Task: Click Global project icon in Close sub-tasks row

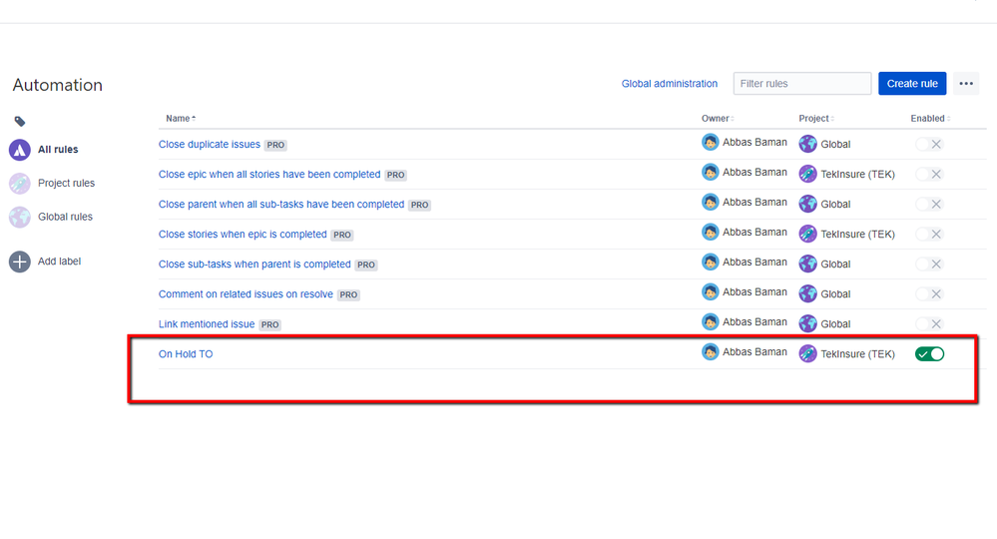Action: (807, 264)
